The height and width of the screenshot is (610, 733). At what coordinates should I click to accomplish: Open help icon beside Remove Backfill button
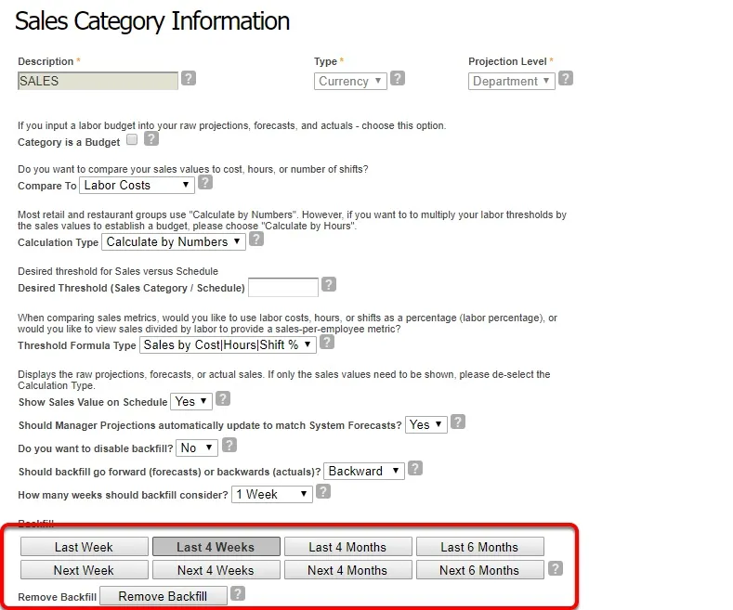(x=238, y=593)
